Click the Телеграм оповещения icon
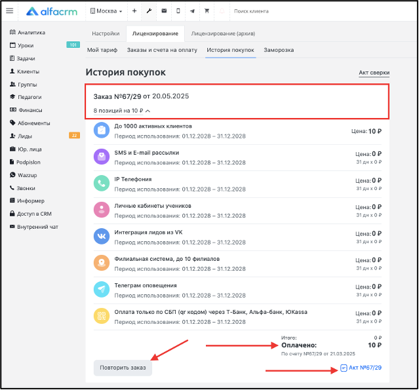Image resolution: width=419 pixels, height=390 pixels. tap(102, 289)
